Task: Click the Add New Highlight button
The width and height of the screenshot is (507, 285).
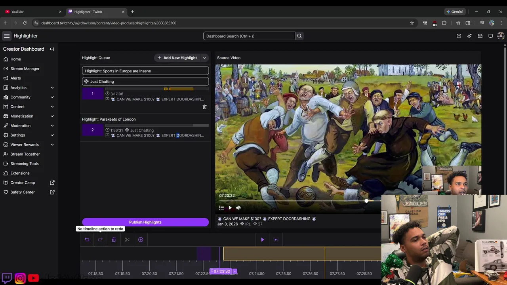Action: coord(177,58)
